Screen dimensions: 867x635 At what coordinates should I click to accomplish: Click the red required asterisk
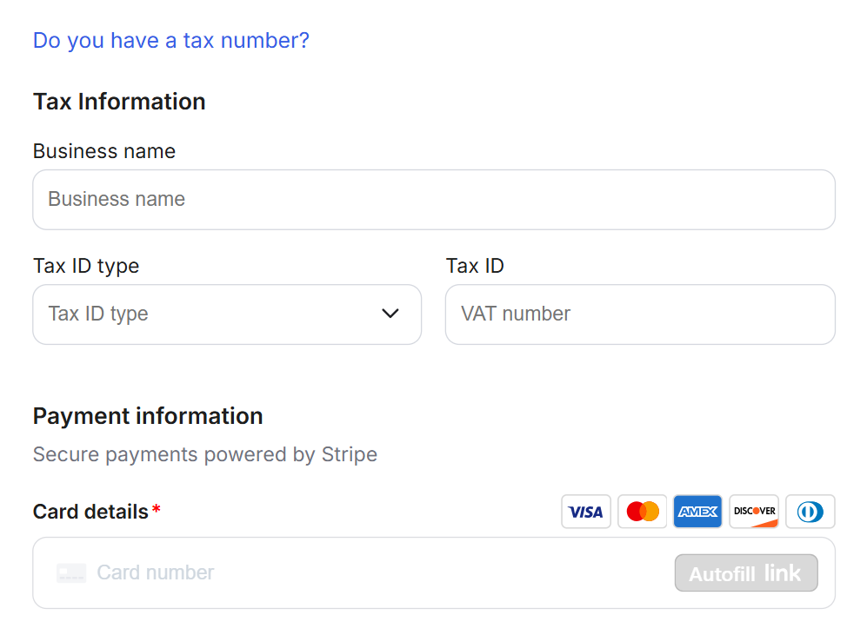coord(157,510)
